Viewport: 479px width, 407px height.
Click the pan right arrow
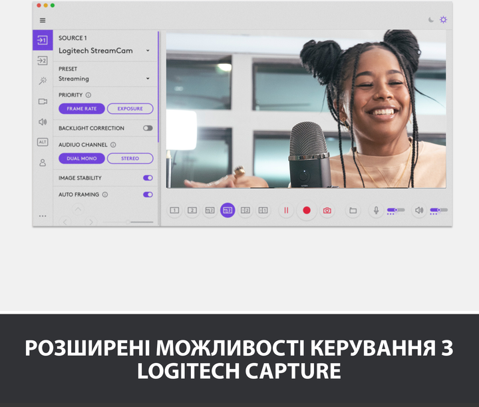click(x=90, y=222)
